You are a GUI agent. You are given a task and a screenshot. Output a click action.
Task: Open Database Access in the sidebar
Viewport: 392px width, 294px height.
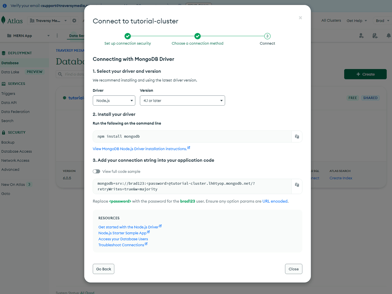tap(17, 151)
